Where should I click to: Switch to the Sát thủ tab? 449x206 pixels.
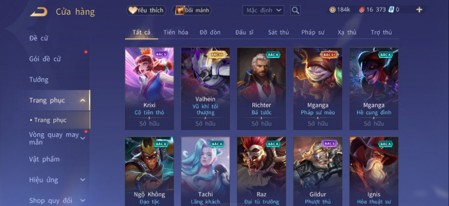click(278, 32)
